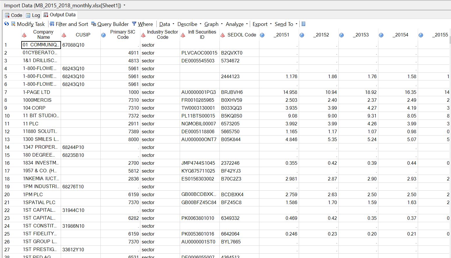Click the numeric type icon beside _20151

262,35
